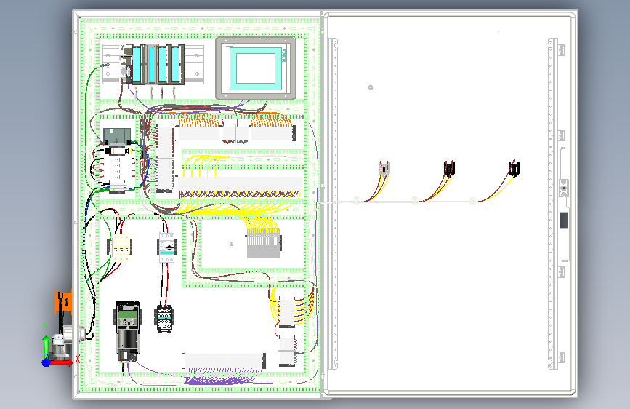This screenshot has height=409, width=630.
Task: Click the blue origin sphere of triad
Action: [x=47, y=362]
